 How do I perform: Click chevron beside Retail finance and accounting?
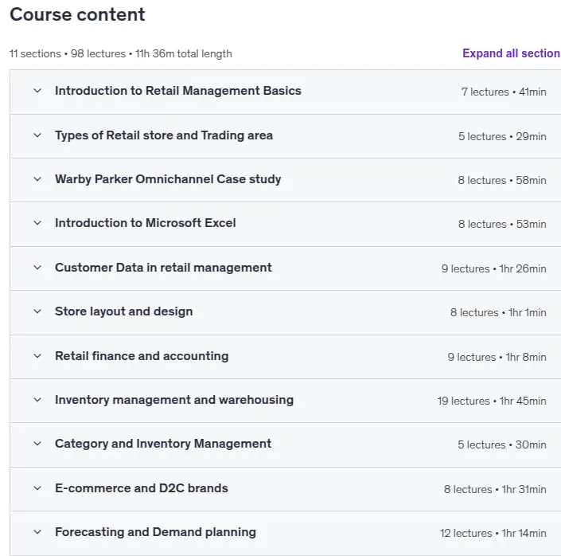(x=37, y=356)
